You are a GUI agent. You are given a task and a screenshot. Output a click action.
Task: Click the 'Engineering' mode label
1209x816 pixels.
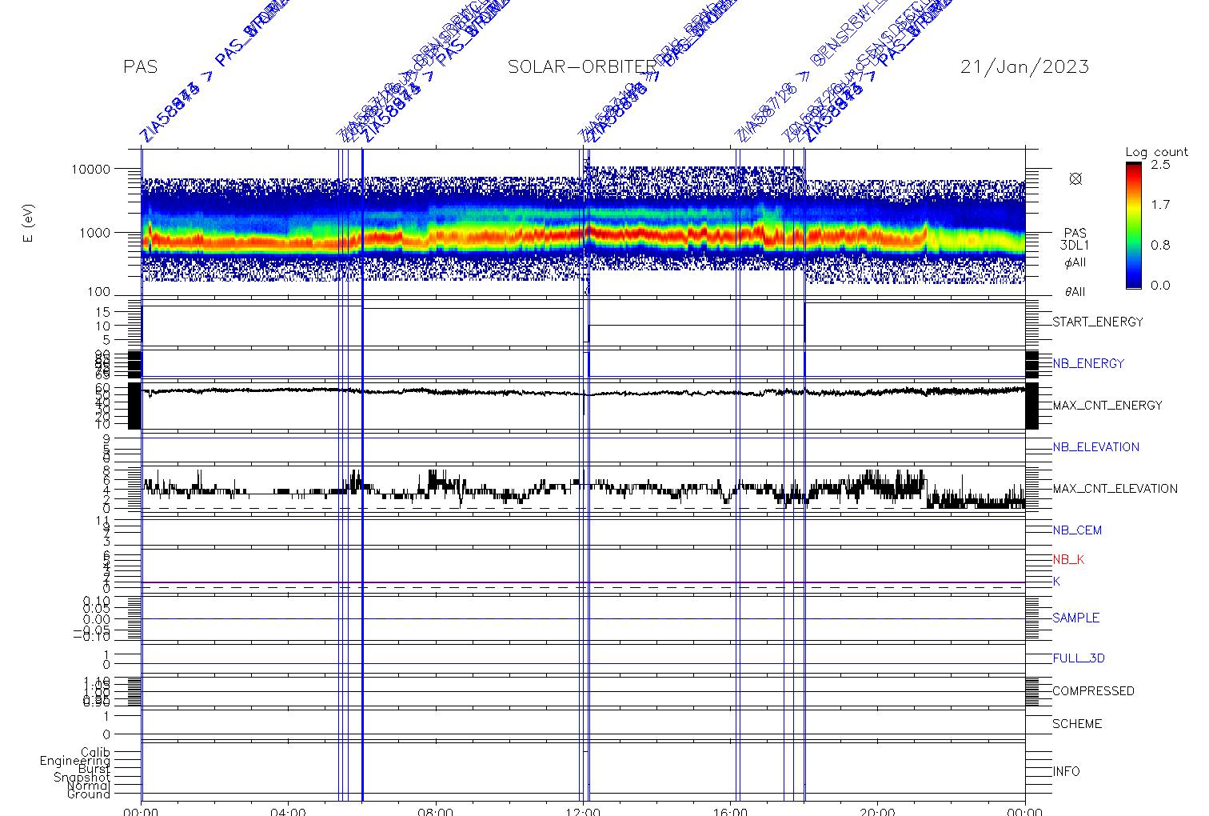tap(75, 761)
